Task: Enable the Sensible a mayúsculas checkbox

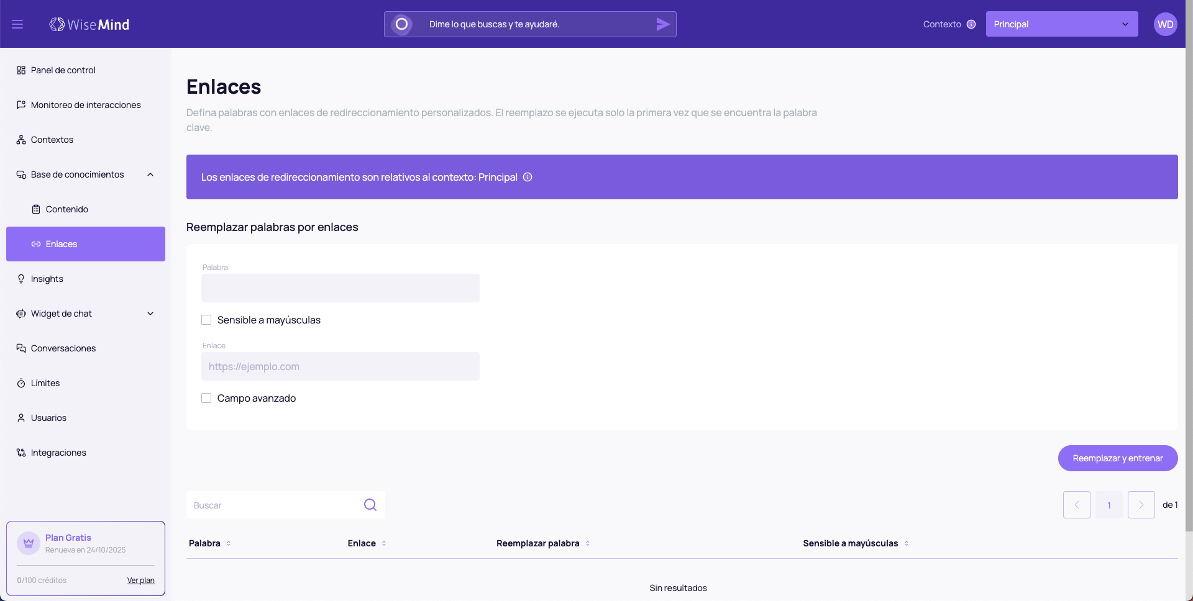Action: [x=206, y=320]
